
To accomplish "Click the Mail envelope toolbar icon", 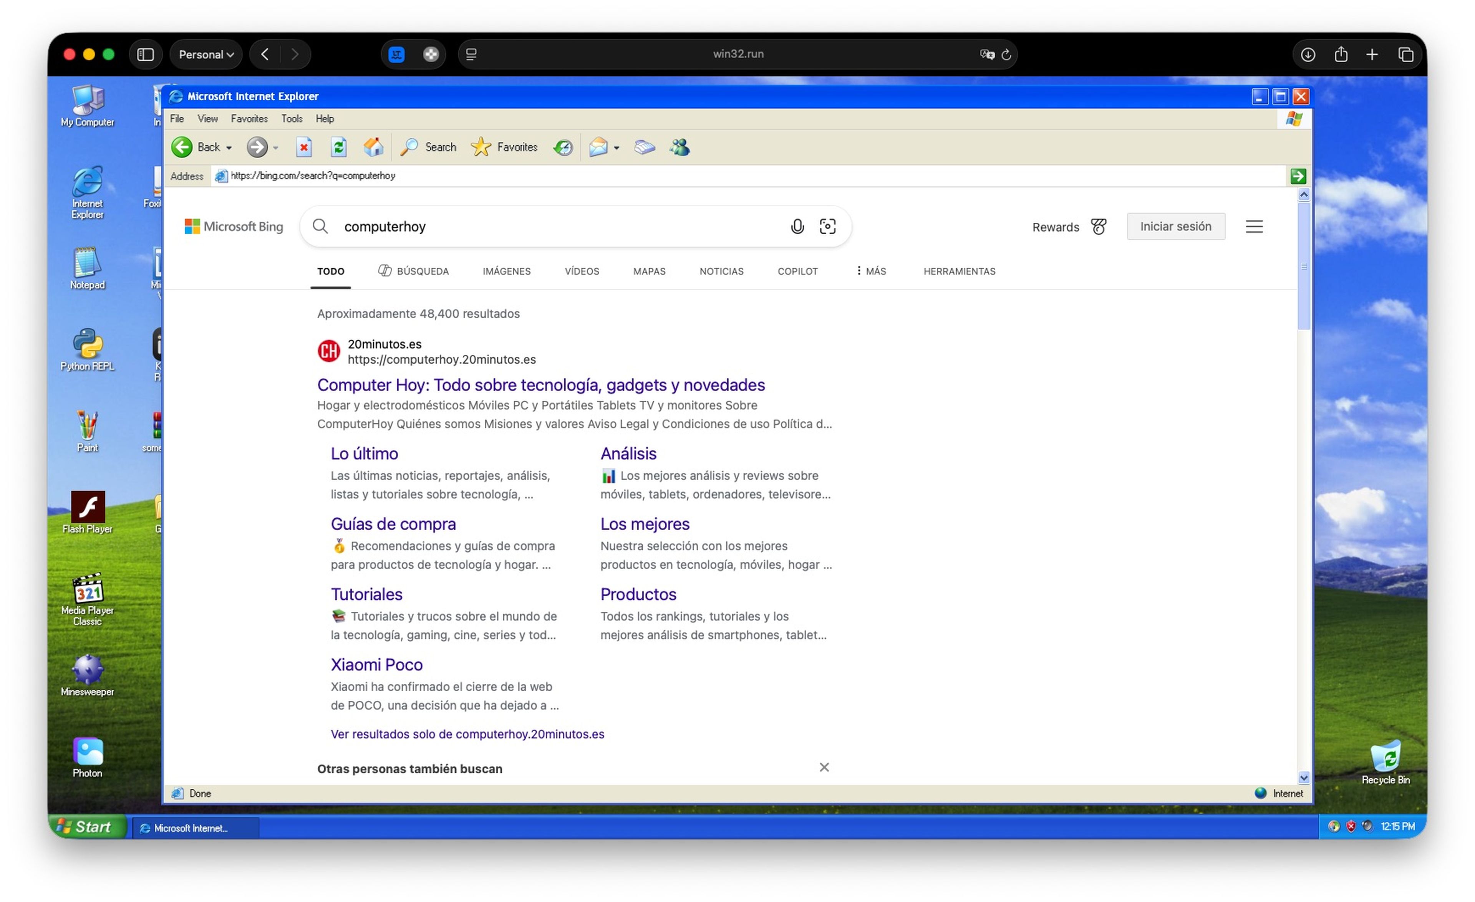I will tap(598, 147).
